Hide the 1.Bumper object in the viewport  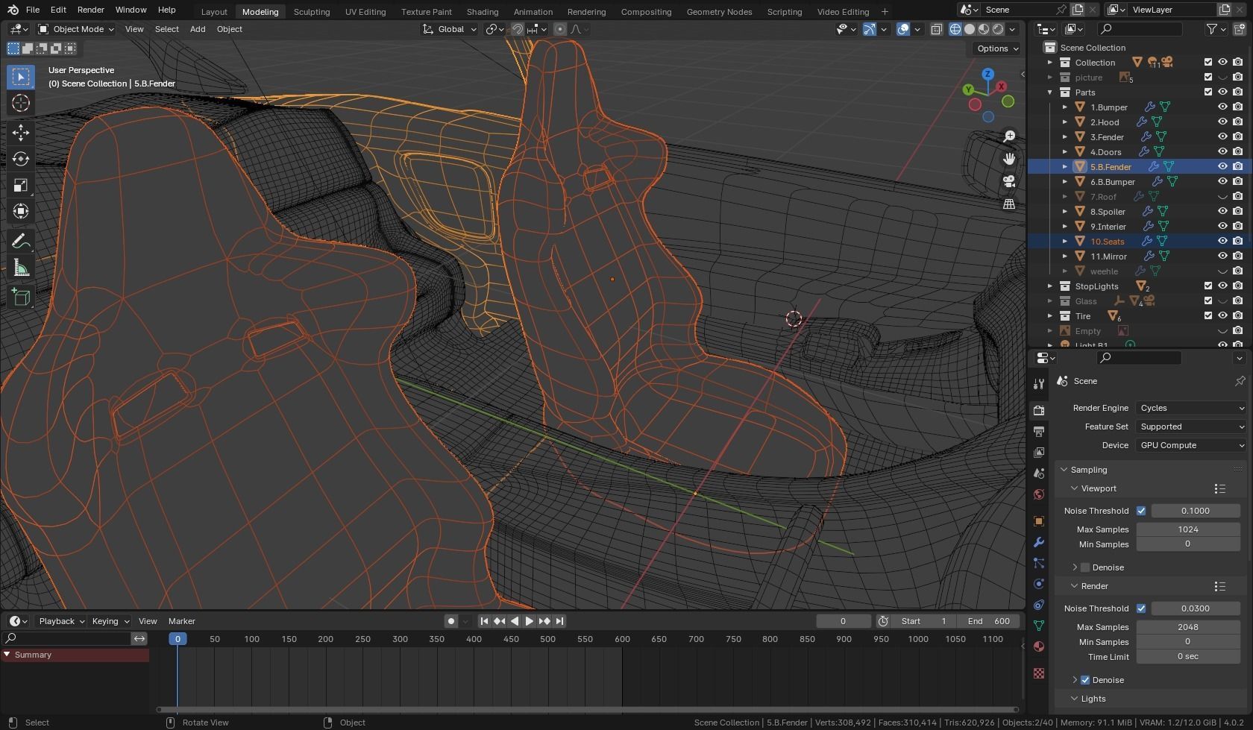1222,107
